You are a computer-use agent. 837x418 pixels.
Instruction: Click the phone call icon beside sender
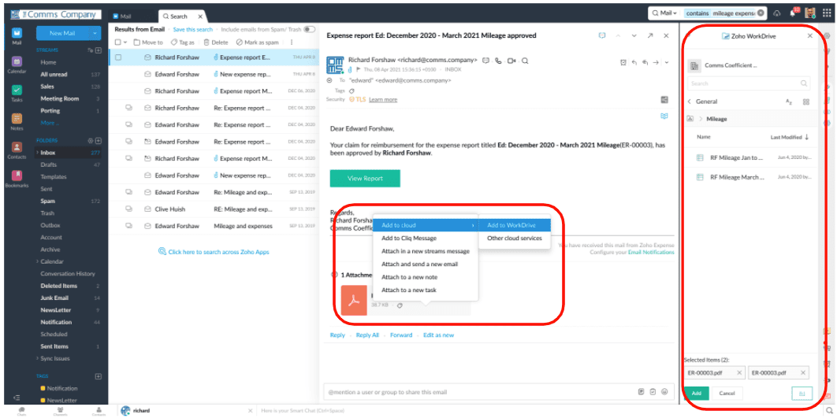click(499, 61)
